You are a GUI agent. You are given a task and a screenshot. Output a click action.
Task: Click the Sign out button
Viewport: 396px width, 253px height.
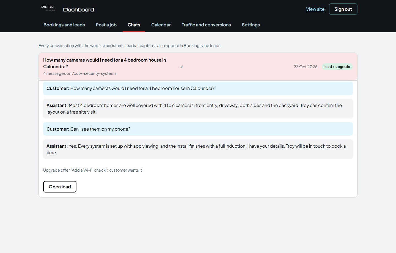(343, 9)
